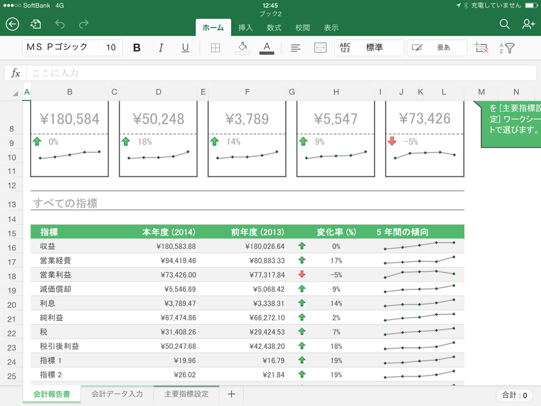
Task: Toggle italic formatting
Action: tap(160, 48)
